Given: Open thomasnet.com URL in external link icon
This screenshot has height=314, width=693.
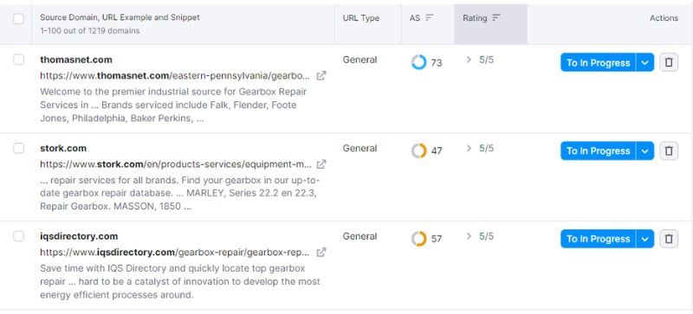Looking at the screenshot, I should coord(321,76).
